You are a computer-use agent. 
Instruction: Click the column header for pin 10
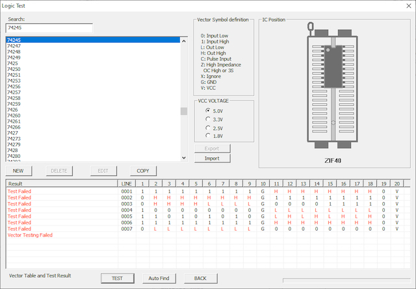tap(263, 184)
